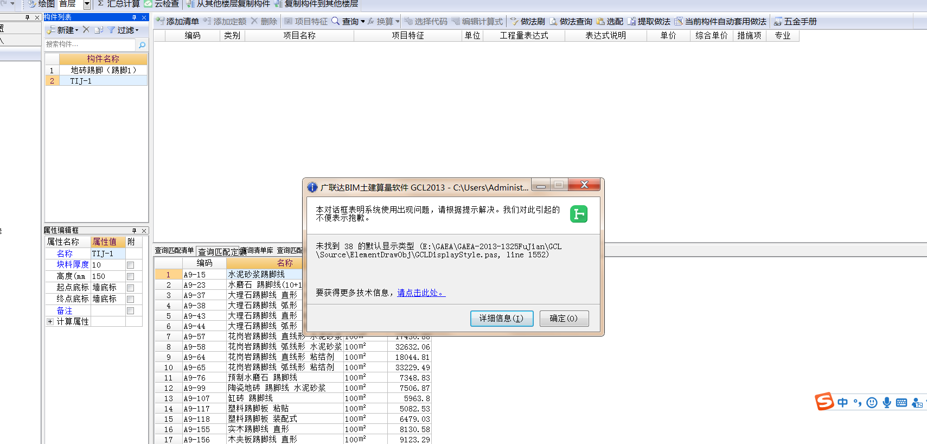Click the 综合单价 column header
The height and width of the screenshot is (444, 927).
point(711,36)
